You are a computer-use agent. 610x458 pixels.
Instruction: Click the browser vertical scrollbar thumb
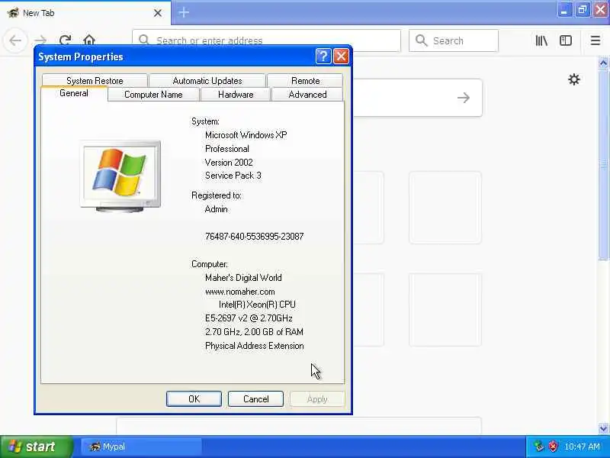click(603, 164)
